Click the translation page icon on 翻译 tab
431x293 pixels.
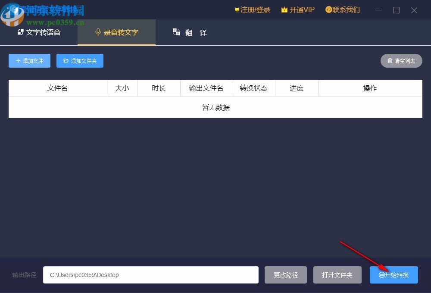point(176,32)
